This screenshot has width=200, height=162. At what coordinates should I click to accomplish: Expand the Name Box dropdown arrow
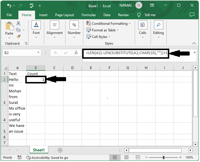pos(38,52)
